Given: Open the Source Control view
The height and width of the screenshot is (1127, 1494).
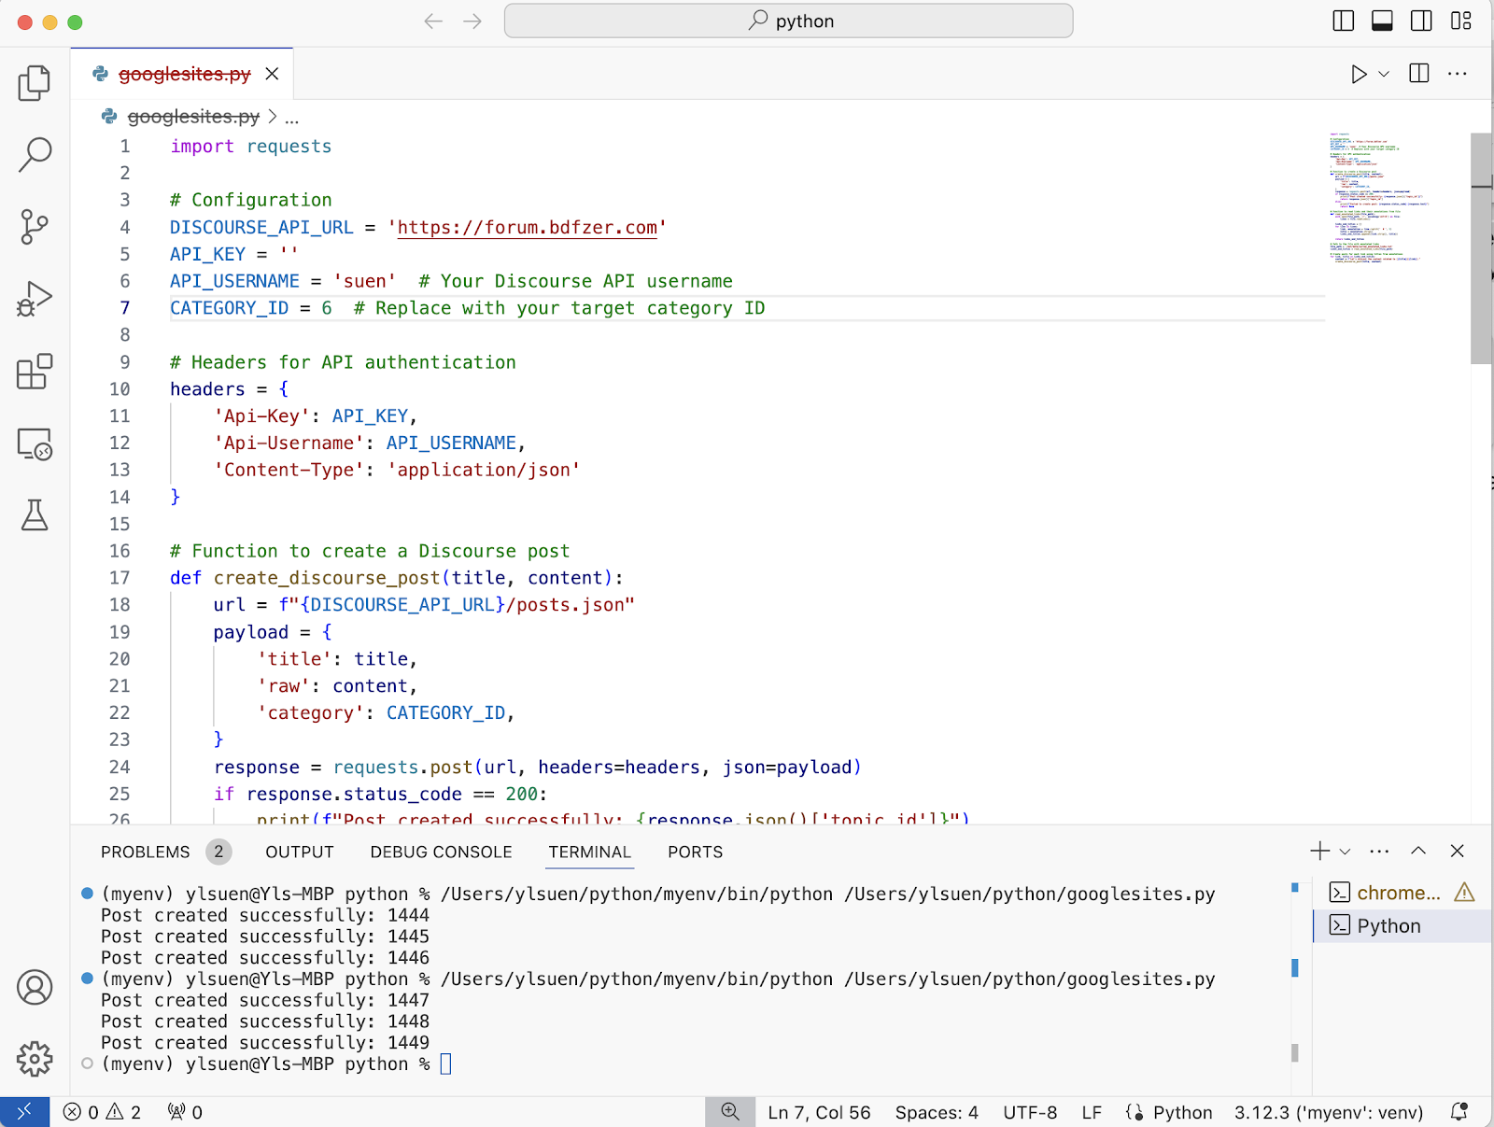Looking at the screenshot, I should click(35, 227).
